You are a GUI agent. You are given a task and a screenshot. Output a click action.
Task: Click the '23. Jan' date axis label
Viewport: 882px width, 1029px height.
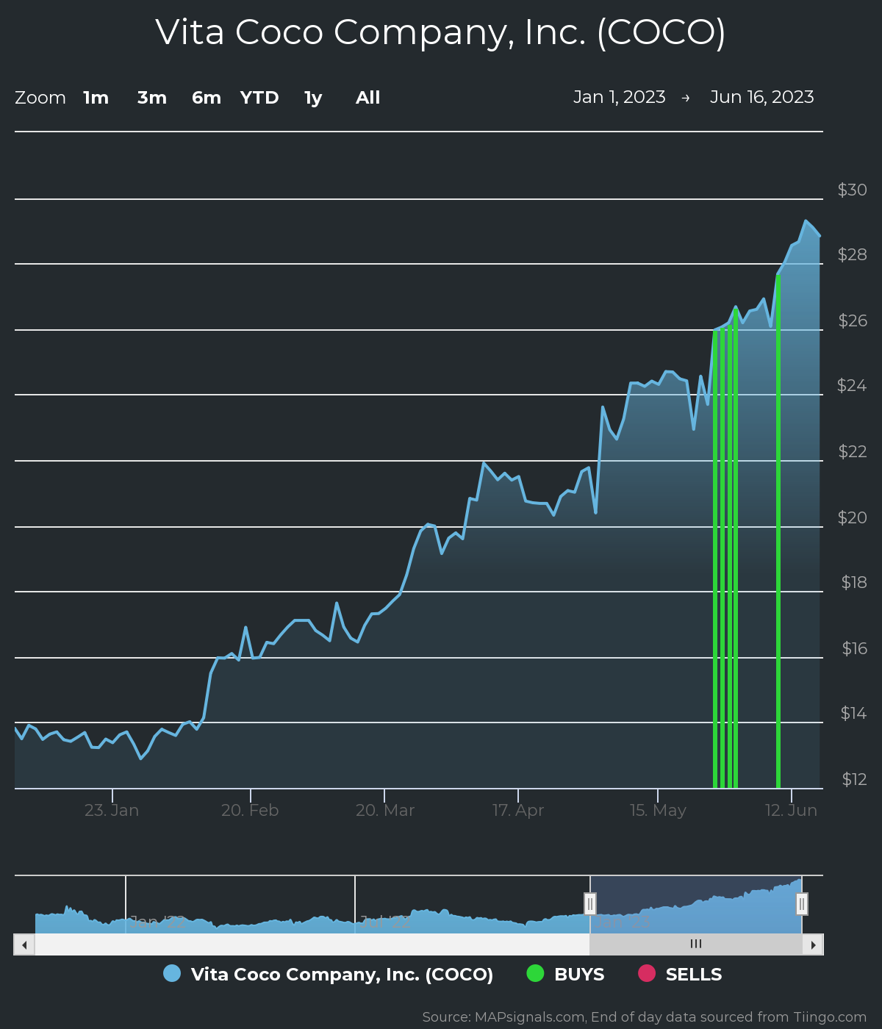[112, 810]
